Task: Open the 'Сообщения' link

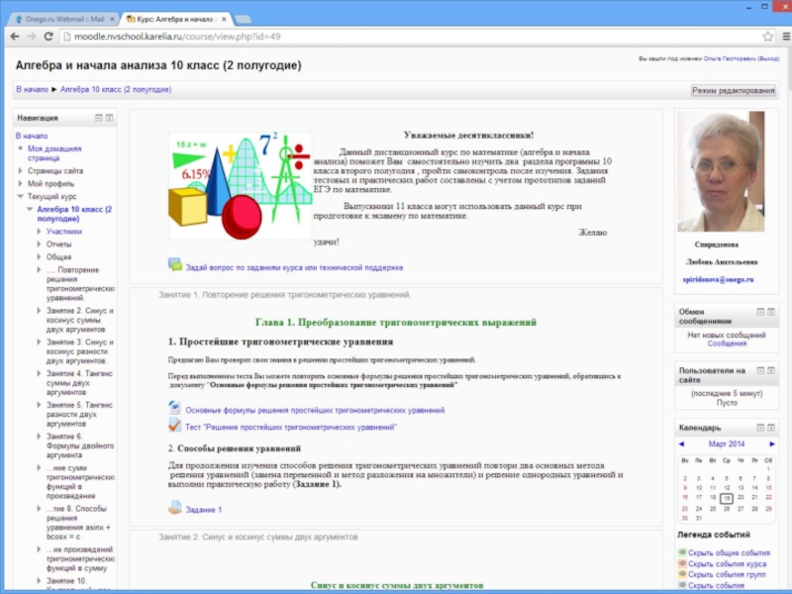Action: coord(727,345)
